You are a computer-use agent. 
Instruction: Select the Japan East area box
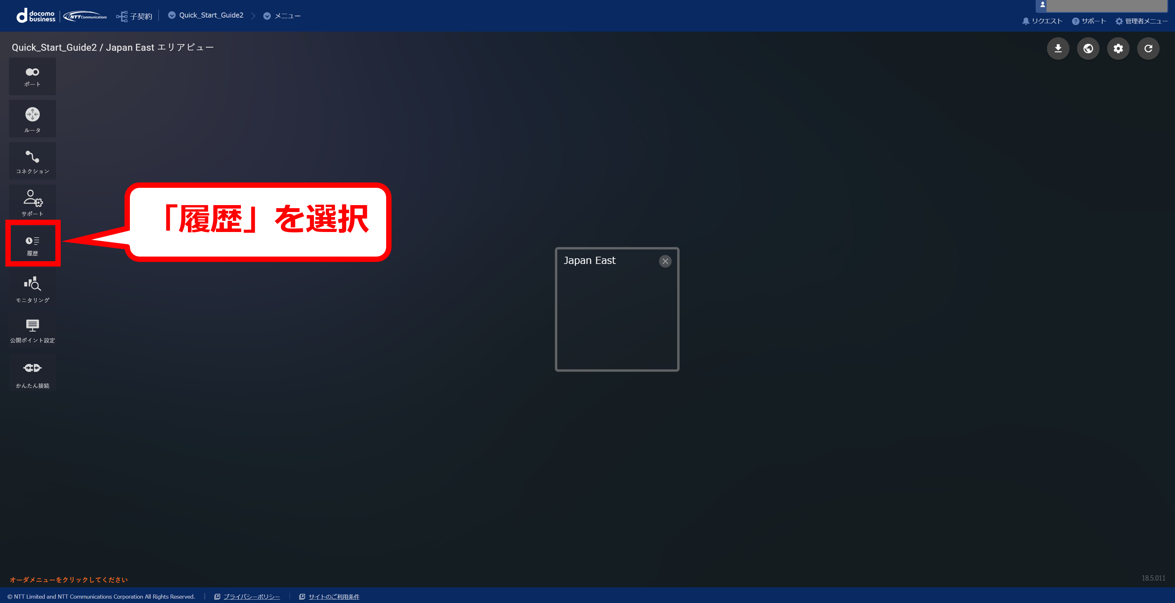[x=617, y=310]
